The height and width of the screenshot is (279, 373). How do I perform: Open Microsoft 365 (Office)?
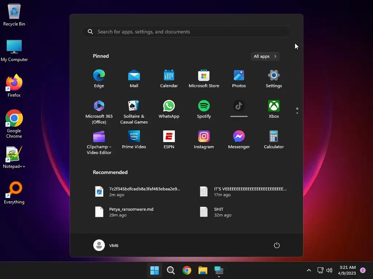[99, 112]
